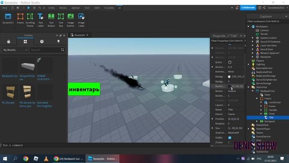The height and width of the screenshot is (163, 289).
Task: Expand the SpawnLocation node
Action: pyautogui.click(x=253, y=38)
